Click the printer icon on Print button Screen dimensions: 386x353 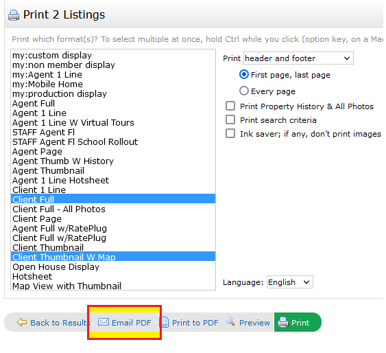point(283,322)
